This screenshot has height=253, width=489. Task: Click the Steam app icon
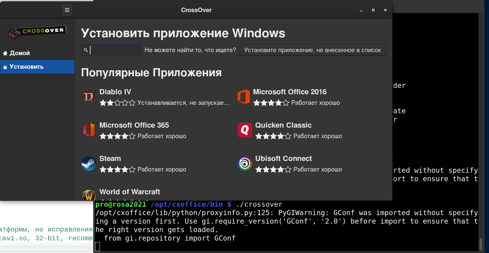coord(89,164)
